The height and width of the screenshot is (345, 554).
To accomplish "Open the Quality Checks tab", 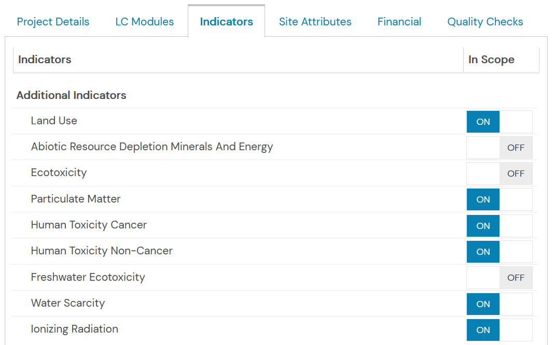I will (x=485, y=22).
